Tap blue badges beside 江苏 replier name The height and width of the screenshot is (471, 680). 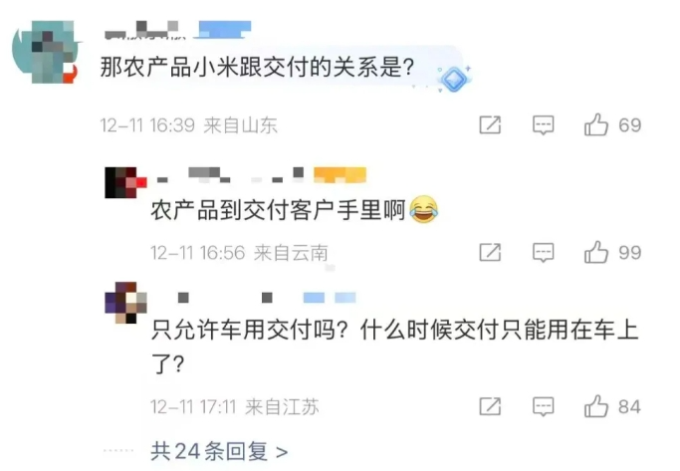pos(330,298)
